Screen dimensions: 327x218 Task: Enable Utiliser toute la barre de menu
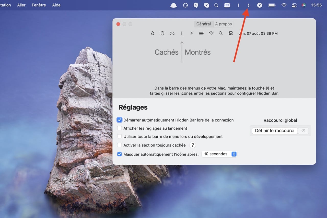[x=119, y=137]
